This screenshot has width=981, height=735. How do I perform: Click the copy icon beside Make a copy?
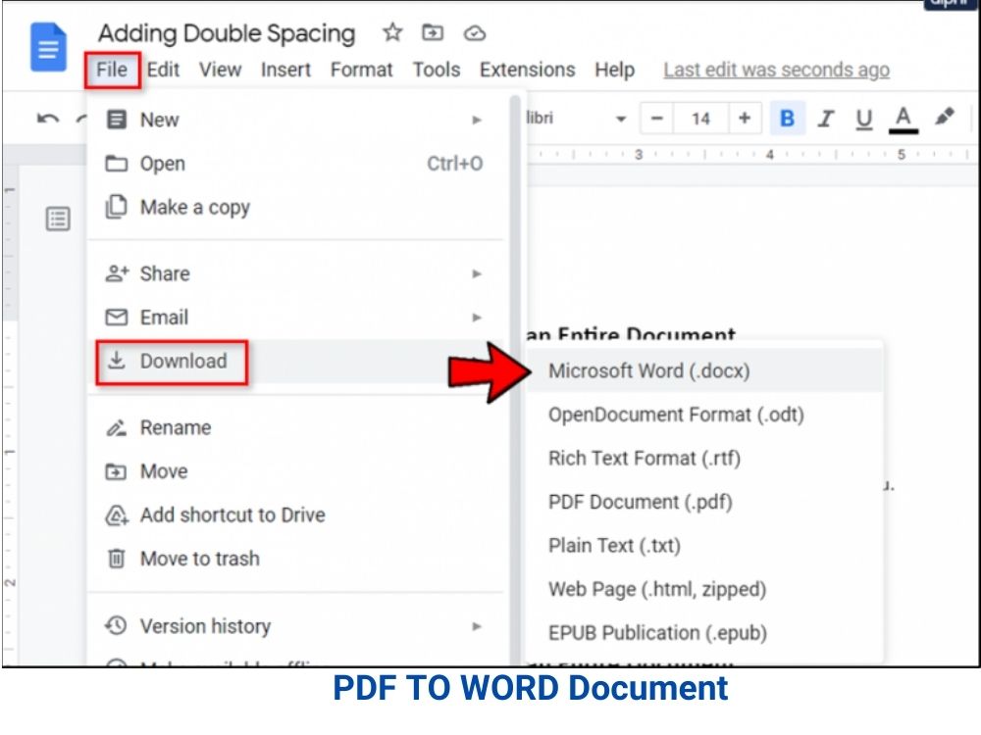click(x=116, y=207)
